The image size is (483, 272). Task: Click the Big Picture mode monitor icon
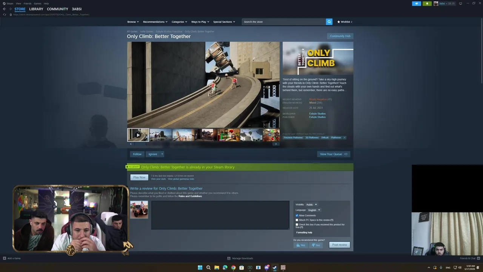pyautogui.click(x=460, y=3)
